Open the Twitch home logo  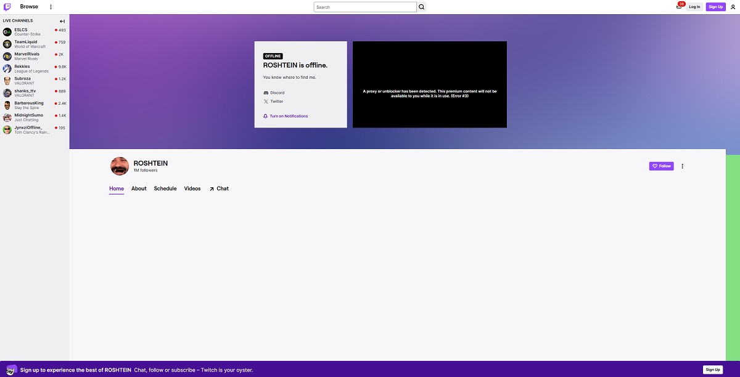coord(7,7)
